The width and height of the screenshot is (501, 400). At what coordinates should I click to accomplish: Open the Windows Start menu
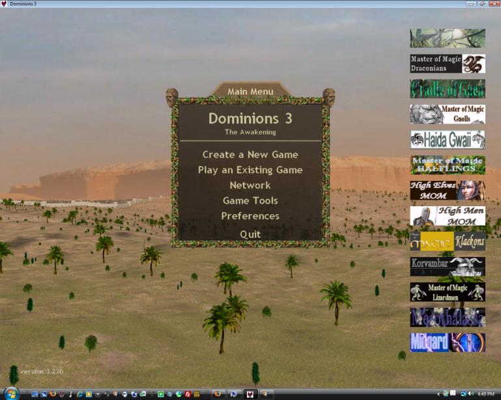click(11, 393)
